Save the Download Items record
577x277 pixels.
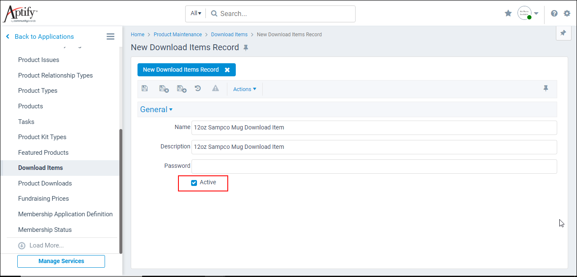click(145, 89)
